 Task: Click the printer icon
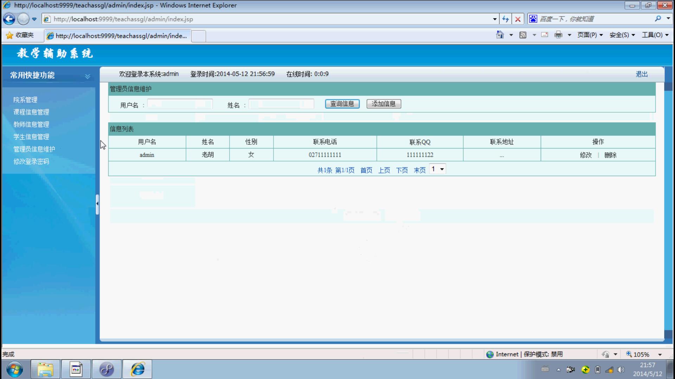pyautogui.click(x=558, y=35)
